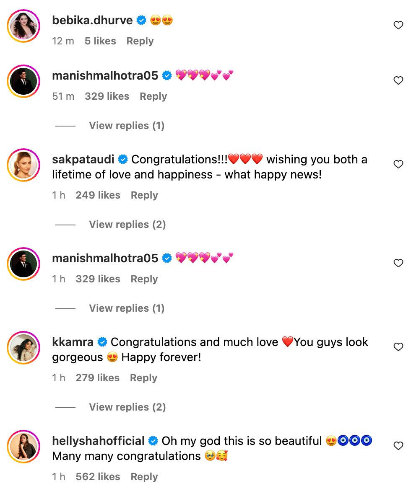Screen dimensions: 411x491
Task: Reply to sakpataudi's congratulations comment
Action: 144,195
